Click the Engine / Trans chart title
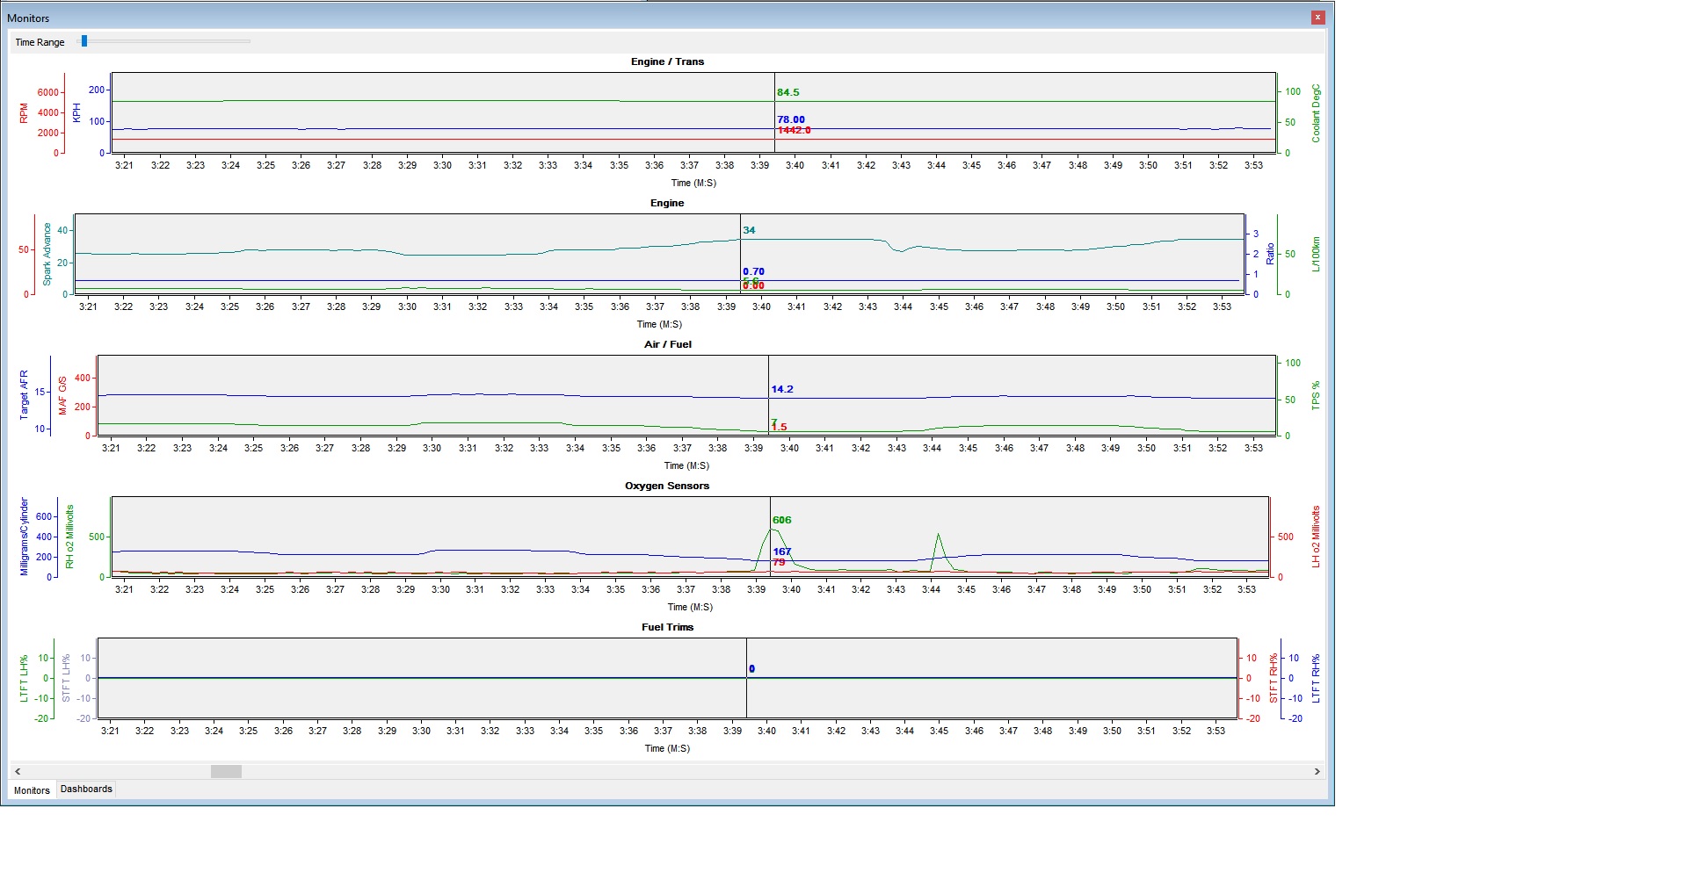The height and width of the screenshot is (894, 1691). (x=667, y=61)
